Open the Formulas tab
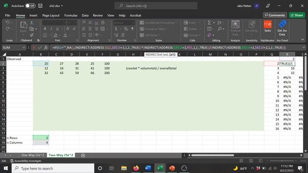 tap(71, 15)
